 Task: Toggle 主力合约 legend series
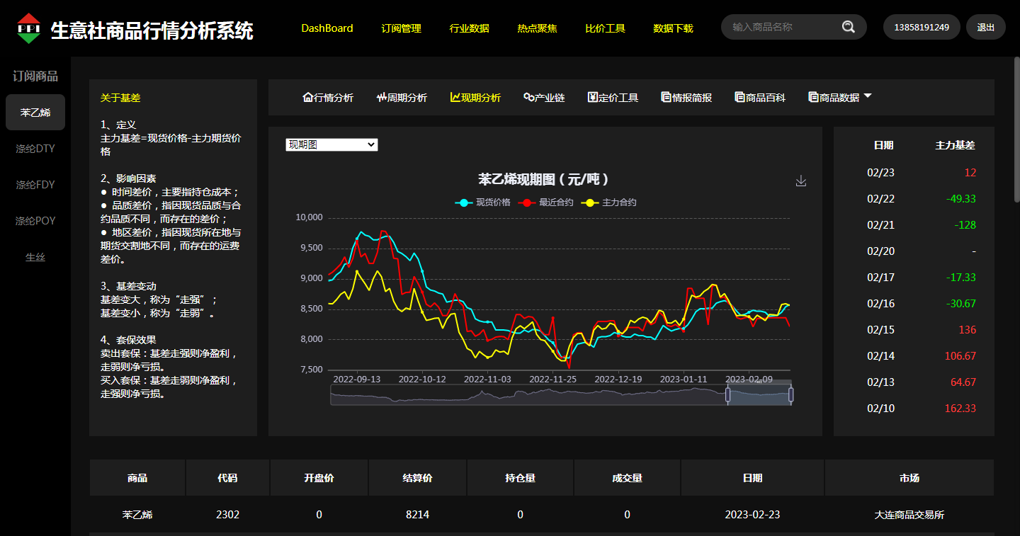pyautogui.click(x=609, y=203)
